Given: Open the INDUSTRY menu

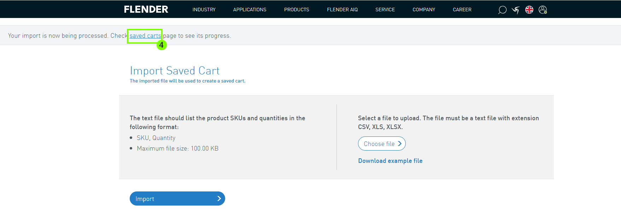Looking at the screenshot, I should [204, 10].
